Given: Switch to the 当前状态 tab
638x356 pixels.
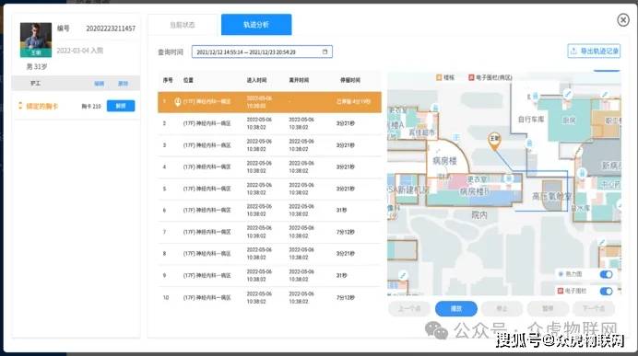Looking at the screenshot, I should [183, 25].
